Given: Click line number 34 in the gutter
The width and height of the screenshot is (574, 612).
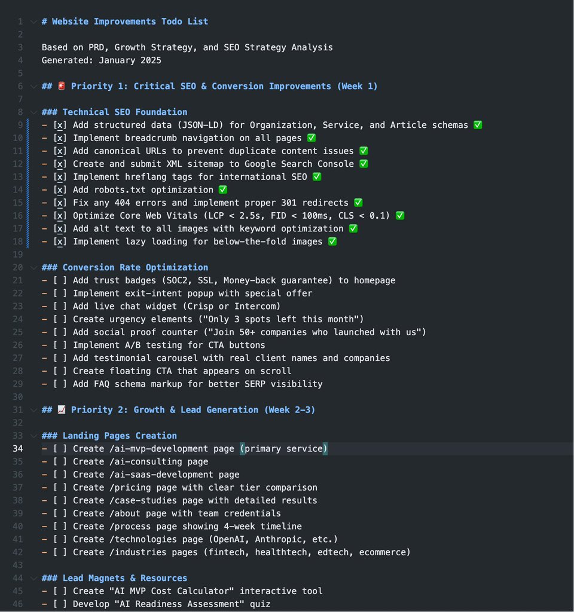Looking at the screenshot, I should pyautogui.click(x=18, y=448).
